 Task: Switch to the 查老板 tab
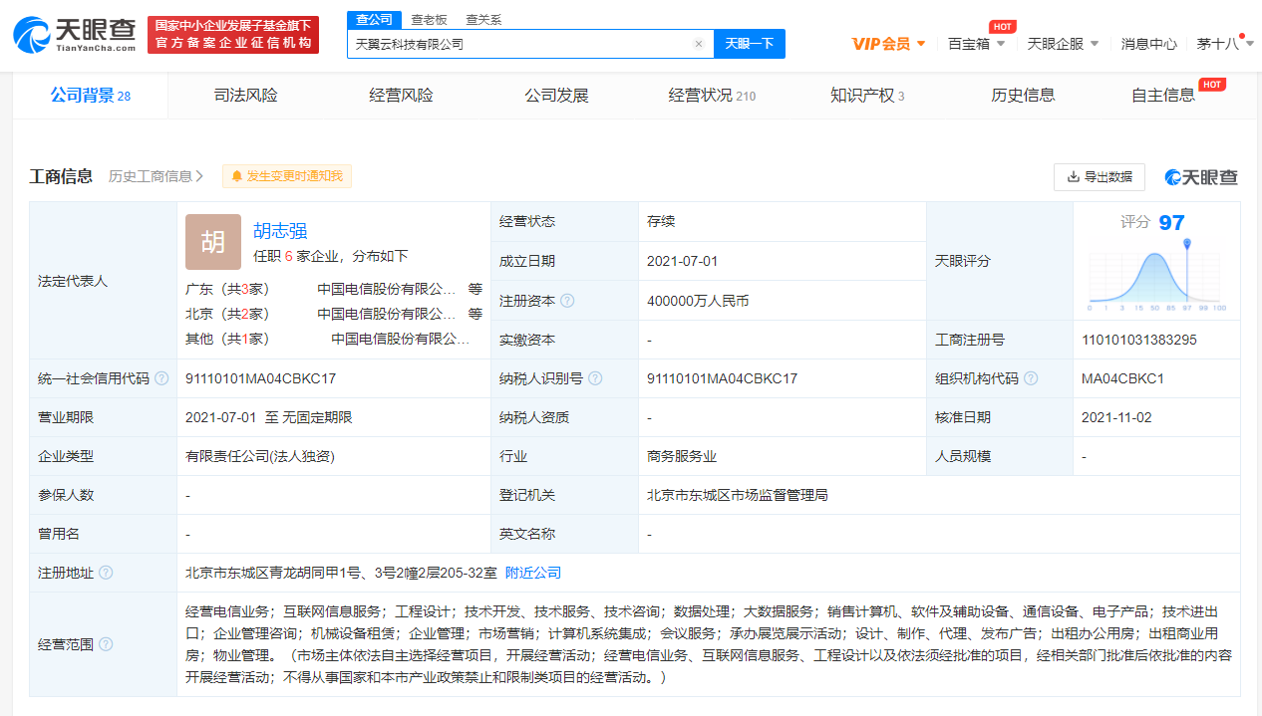[x=429, y=19]
